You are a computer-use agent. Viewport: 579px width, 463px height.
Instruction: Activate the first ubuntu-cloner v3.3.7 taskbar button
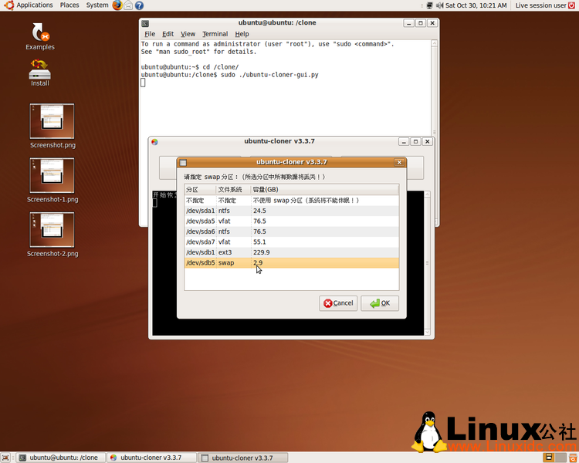click(x=152, y=458)
